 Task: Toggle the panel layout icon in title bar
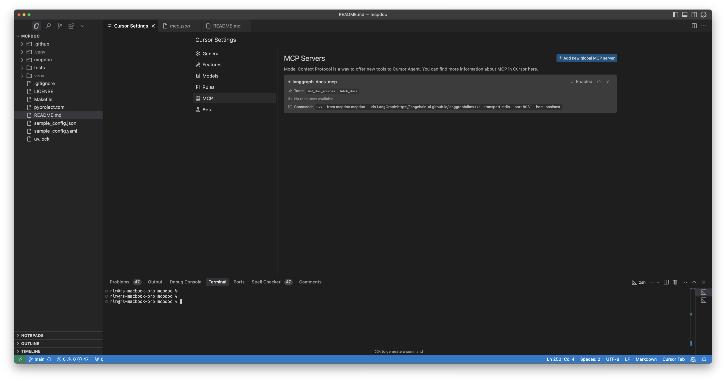point(684,14)
